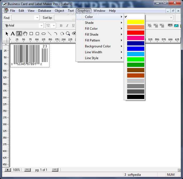This screenshot has width=183, height=179.
Task: Click the app icon in title bar
Action: 4,4
